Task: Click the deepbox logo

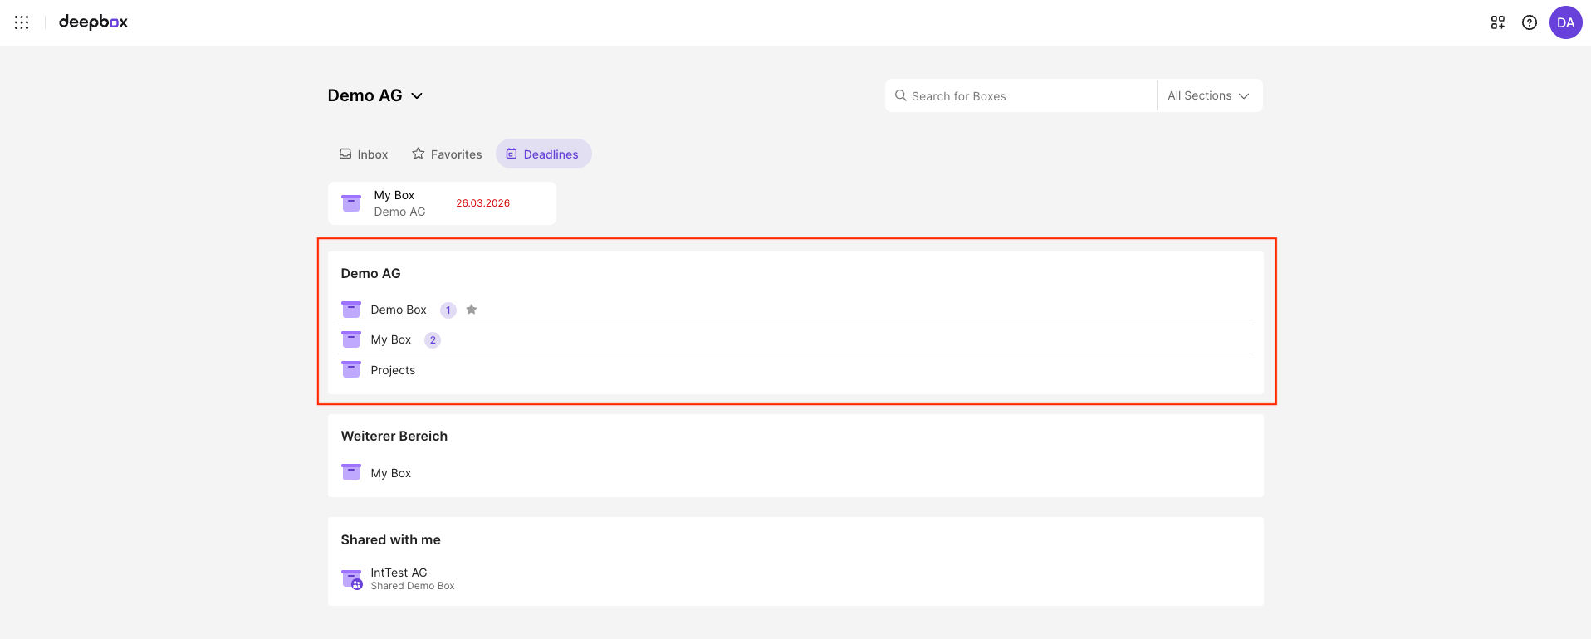Action: click(x=93, y=22)
